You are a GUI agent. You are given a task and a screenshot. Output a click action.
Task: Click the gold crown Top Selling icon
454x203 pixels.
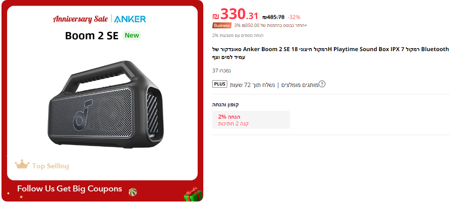(x=22, y=164)
